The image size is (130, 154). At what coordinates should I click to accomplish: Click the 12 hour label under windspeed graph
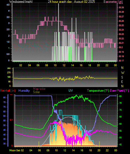tap(64, 65)
